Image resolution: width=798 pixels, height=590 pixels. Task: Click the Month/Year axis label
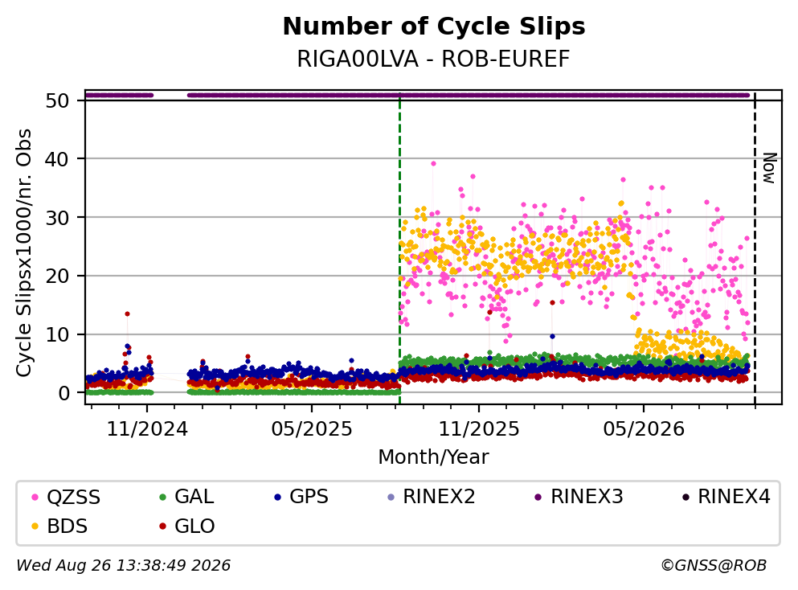point(433,457)
